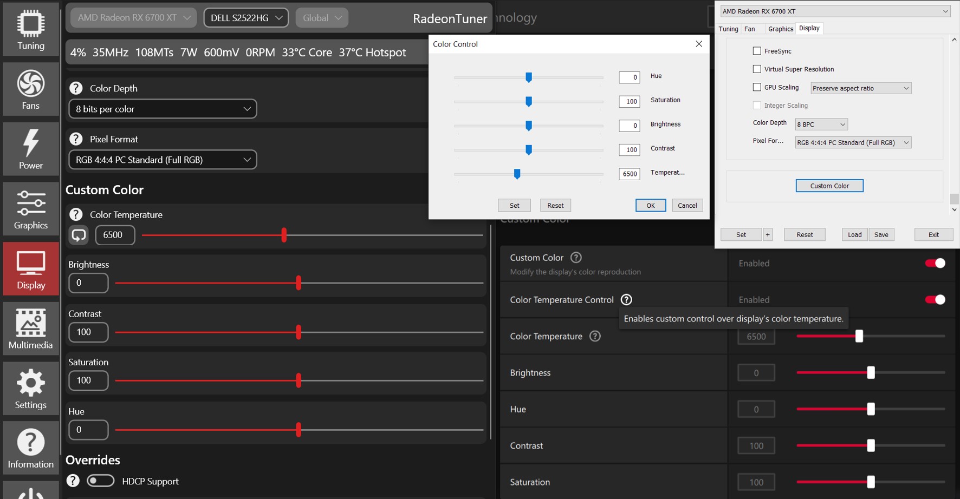Click the Custom Color button in the utility window
Screen dimensions: 960x499
829,186
